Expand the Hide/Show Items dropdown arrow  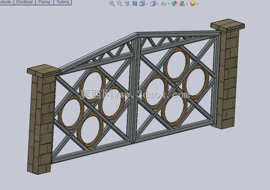(x=168, y=4)
